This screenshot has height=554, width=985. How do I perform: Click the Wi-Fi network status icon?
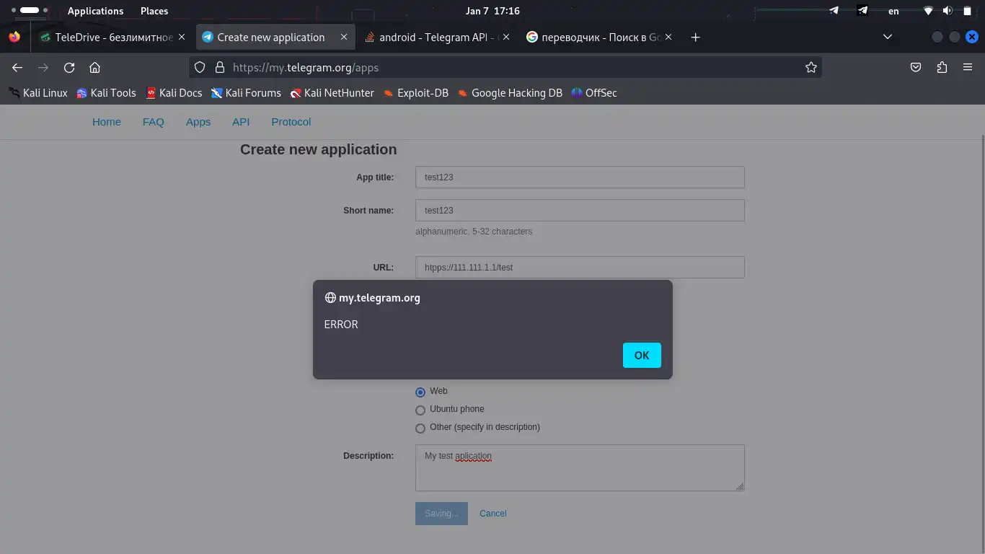(929, 11)
